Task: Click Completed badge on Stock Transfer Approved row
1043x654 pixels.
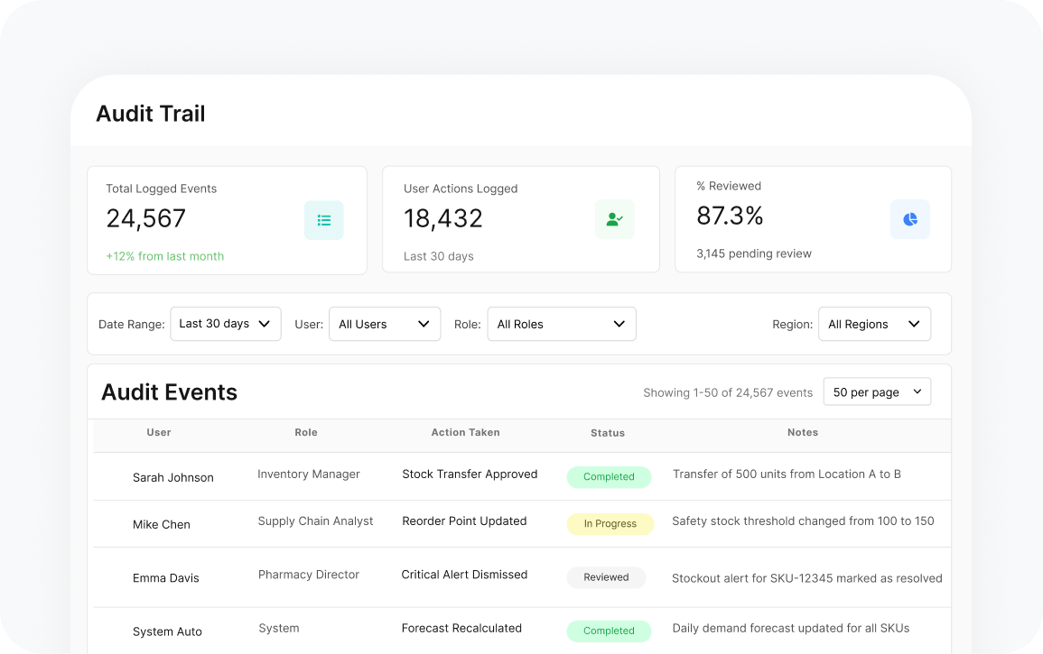Action: (609, 477)
